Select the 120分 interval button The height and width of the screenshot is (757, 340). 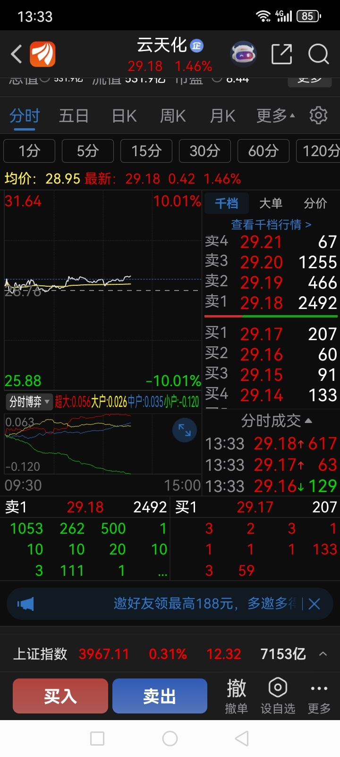point(318,151)
